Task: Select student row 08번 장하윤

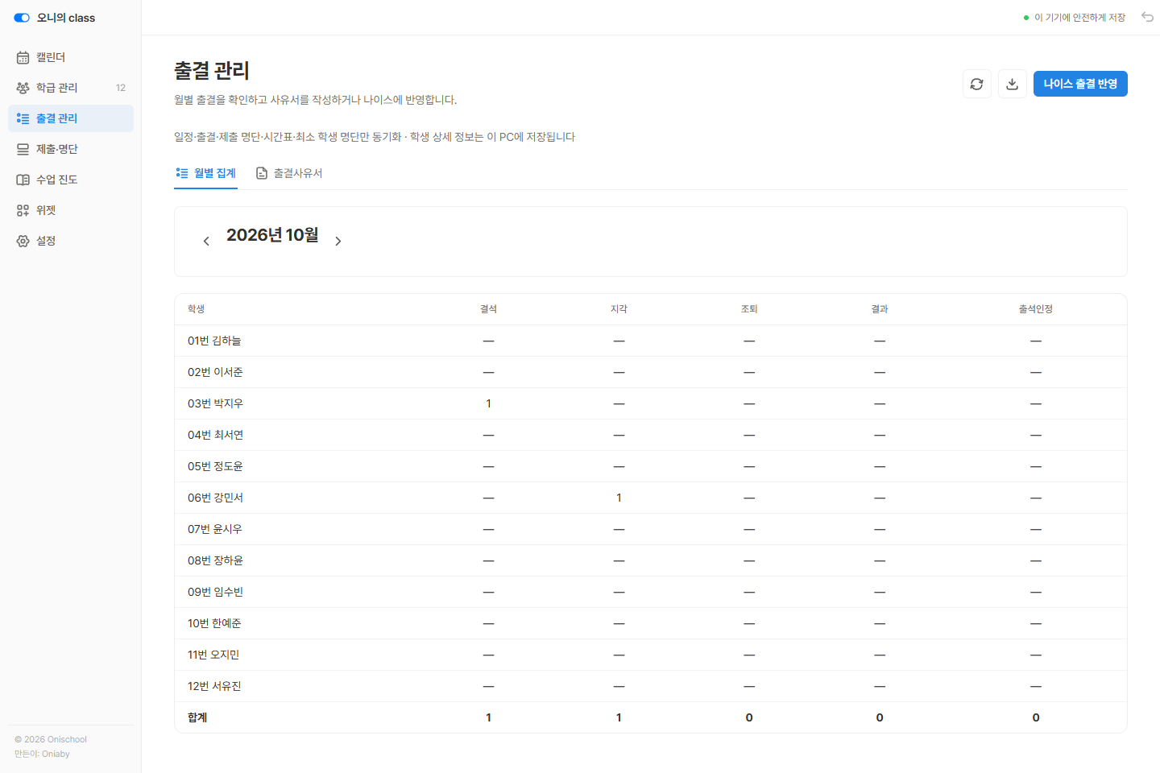Action: 651,560
